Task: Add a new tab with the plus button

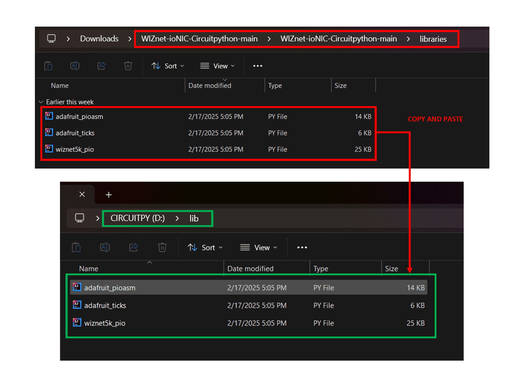Action: (x=109, y=195)
